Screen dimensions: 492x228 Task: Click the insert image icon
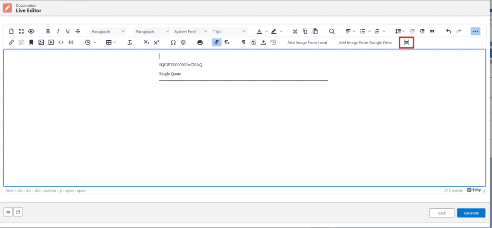pos(41,43)
